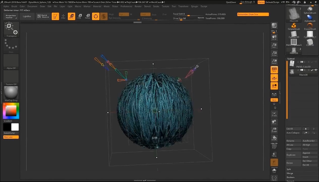Image resolution: width=319 pixels, height=182 pixels.
Task: Choose the Cylinder3D_1 tool
Action: tap(310, 34)
